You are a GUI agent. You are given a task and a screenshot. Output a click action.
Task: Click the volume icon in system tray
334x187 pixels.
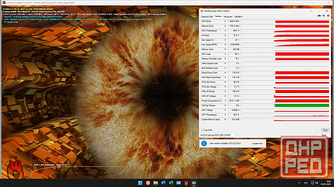pos(317,183)
